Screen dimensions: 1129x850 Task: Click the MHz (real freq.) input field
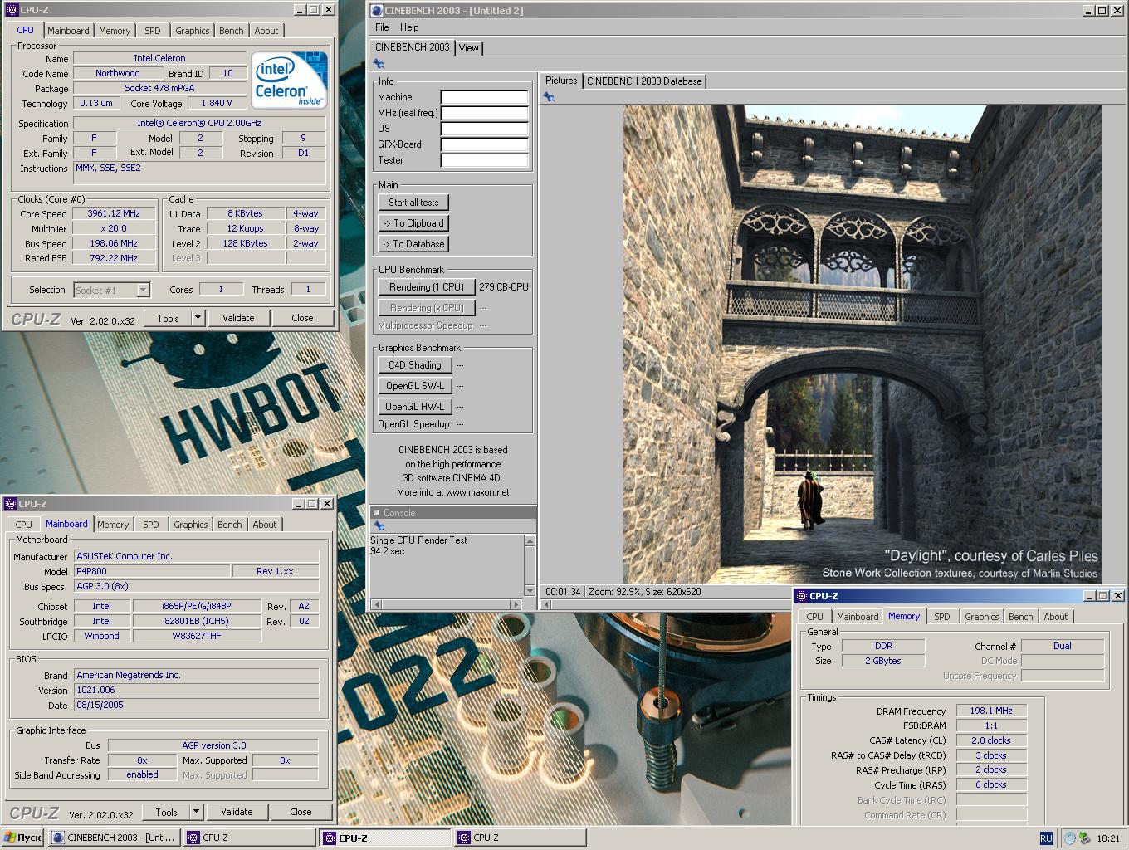tap(485, 113)
